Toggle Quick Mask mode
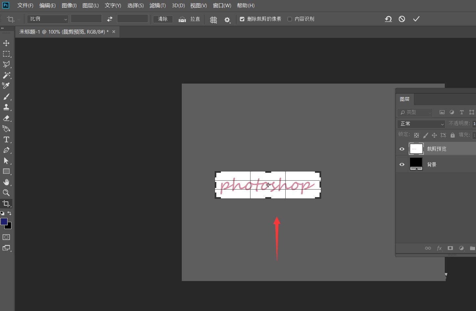Screen dimensions: 476x311 pos(6,237)
